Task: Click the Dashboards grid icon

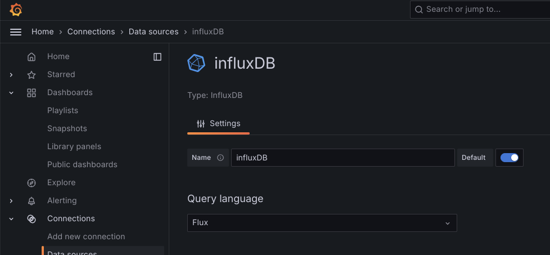Action: point(31,93)
